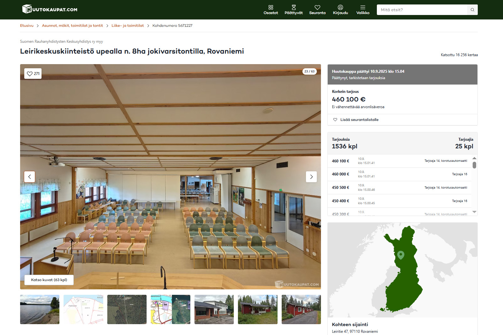Focus the 'Mitä etsit?' search field
This screenshot has height=335, width=503.
[x=422, y=10]
